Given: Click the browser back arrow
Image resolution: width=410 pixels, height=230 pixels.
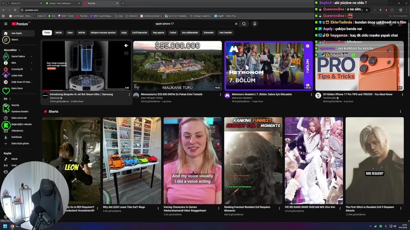Looking at the screenshot, I should click(4, 10).
